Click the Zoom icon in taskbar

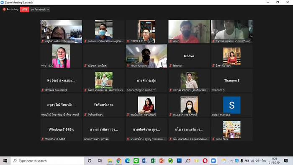click(213, 161)
